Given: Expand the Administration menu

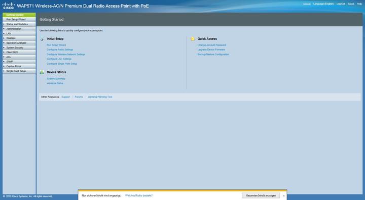Looking at the screenshot, I should point(19,29).
